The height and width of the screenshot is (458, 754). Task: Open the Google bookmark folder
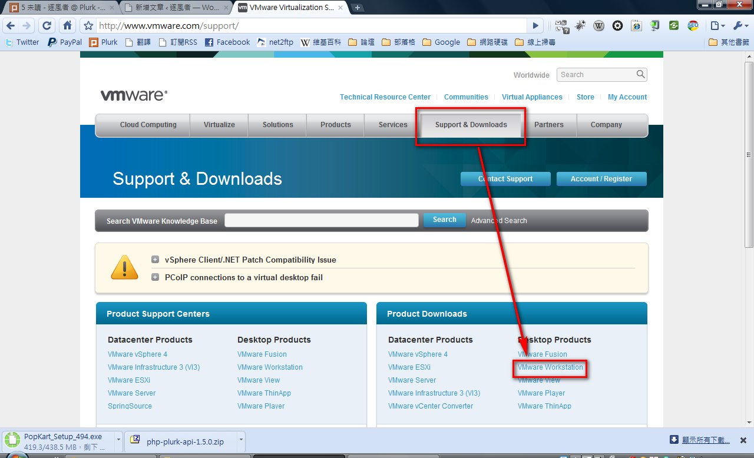[441, 42]
